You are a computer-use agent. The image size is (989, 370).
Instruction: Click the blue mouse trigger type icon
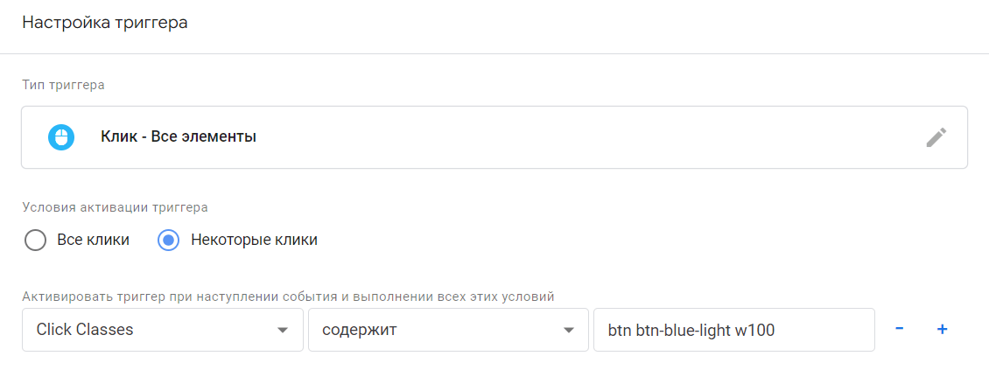(61, 137)
